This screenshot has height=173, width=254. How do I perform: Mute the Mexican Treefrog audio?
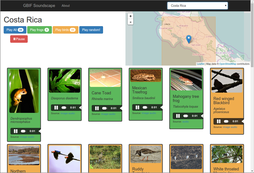161,107
